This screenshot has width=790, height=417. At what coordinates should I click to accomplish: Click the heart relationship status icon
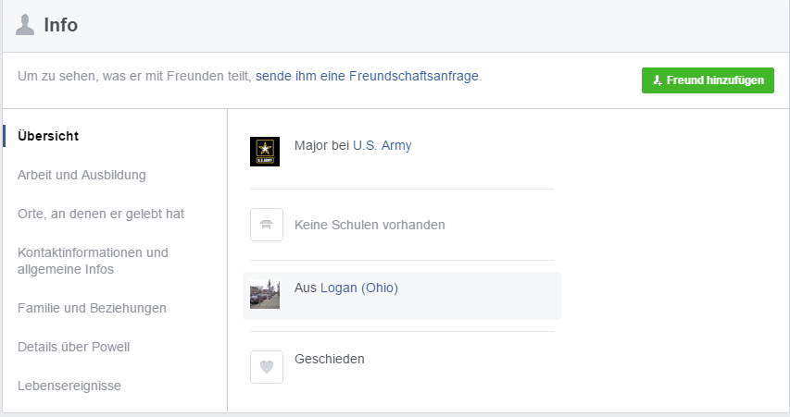[x=267, y=367]
